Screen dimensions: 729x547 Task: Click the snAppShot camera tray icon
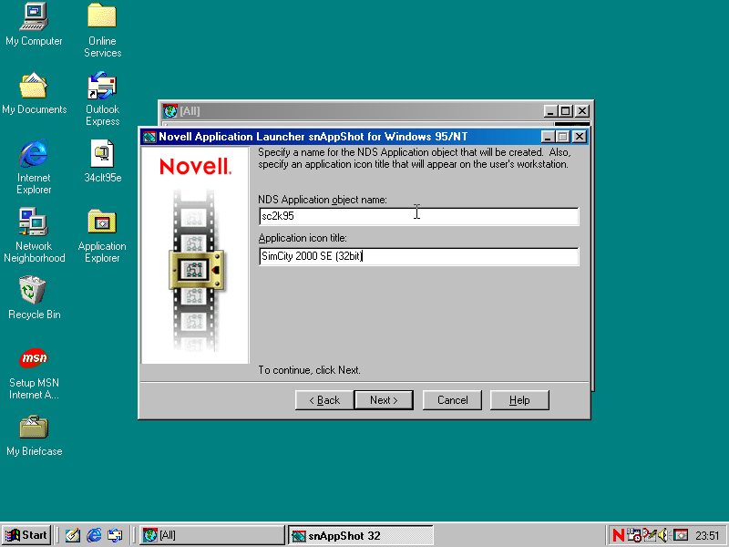point(681,535)
